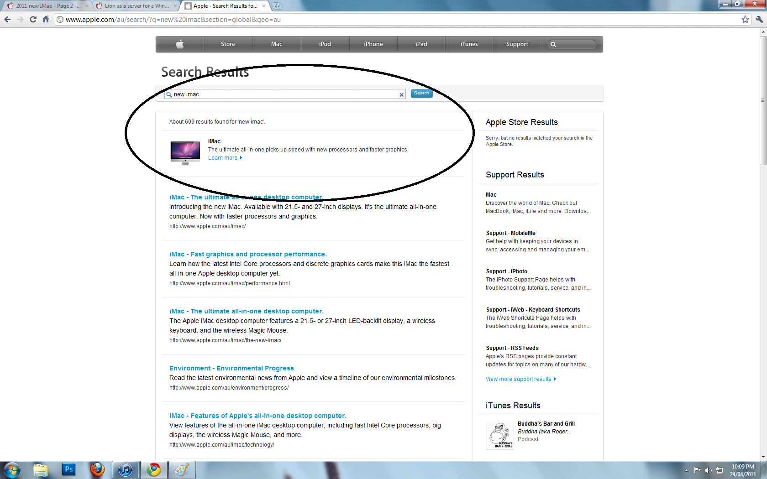
Task: Go back with the browser back arrow
Action: pos(7,19)
